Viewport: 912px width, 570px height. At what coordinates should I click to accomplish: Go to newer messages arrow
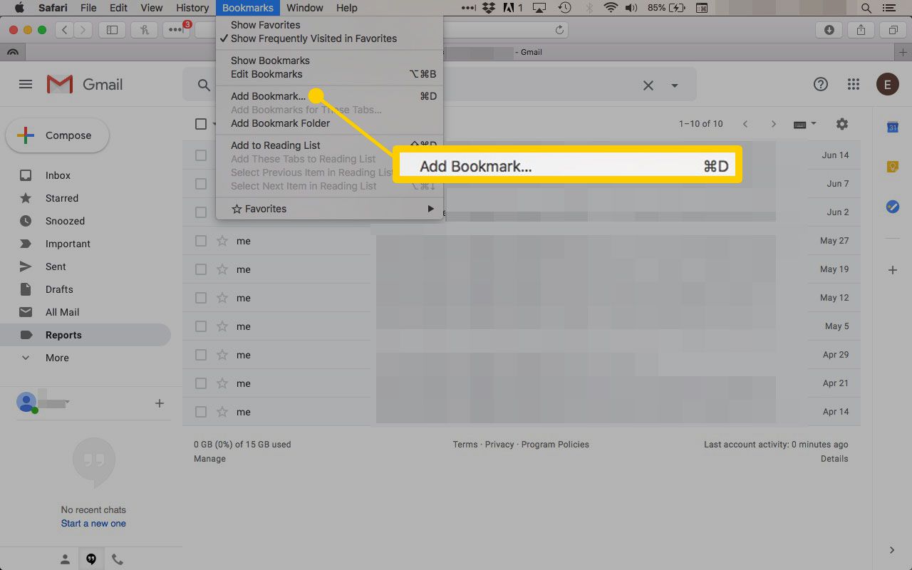[x=745, y=124]
